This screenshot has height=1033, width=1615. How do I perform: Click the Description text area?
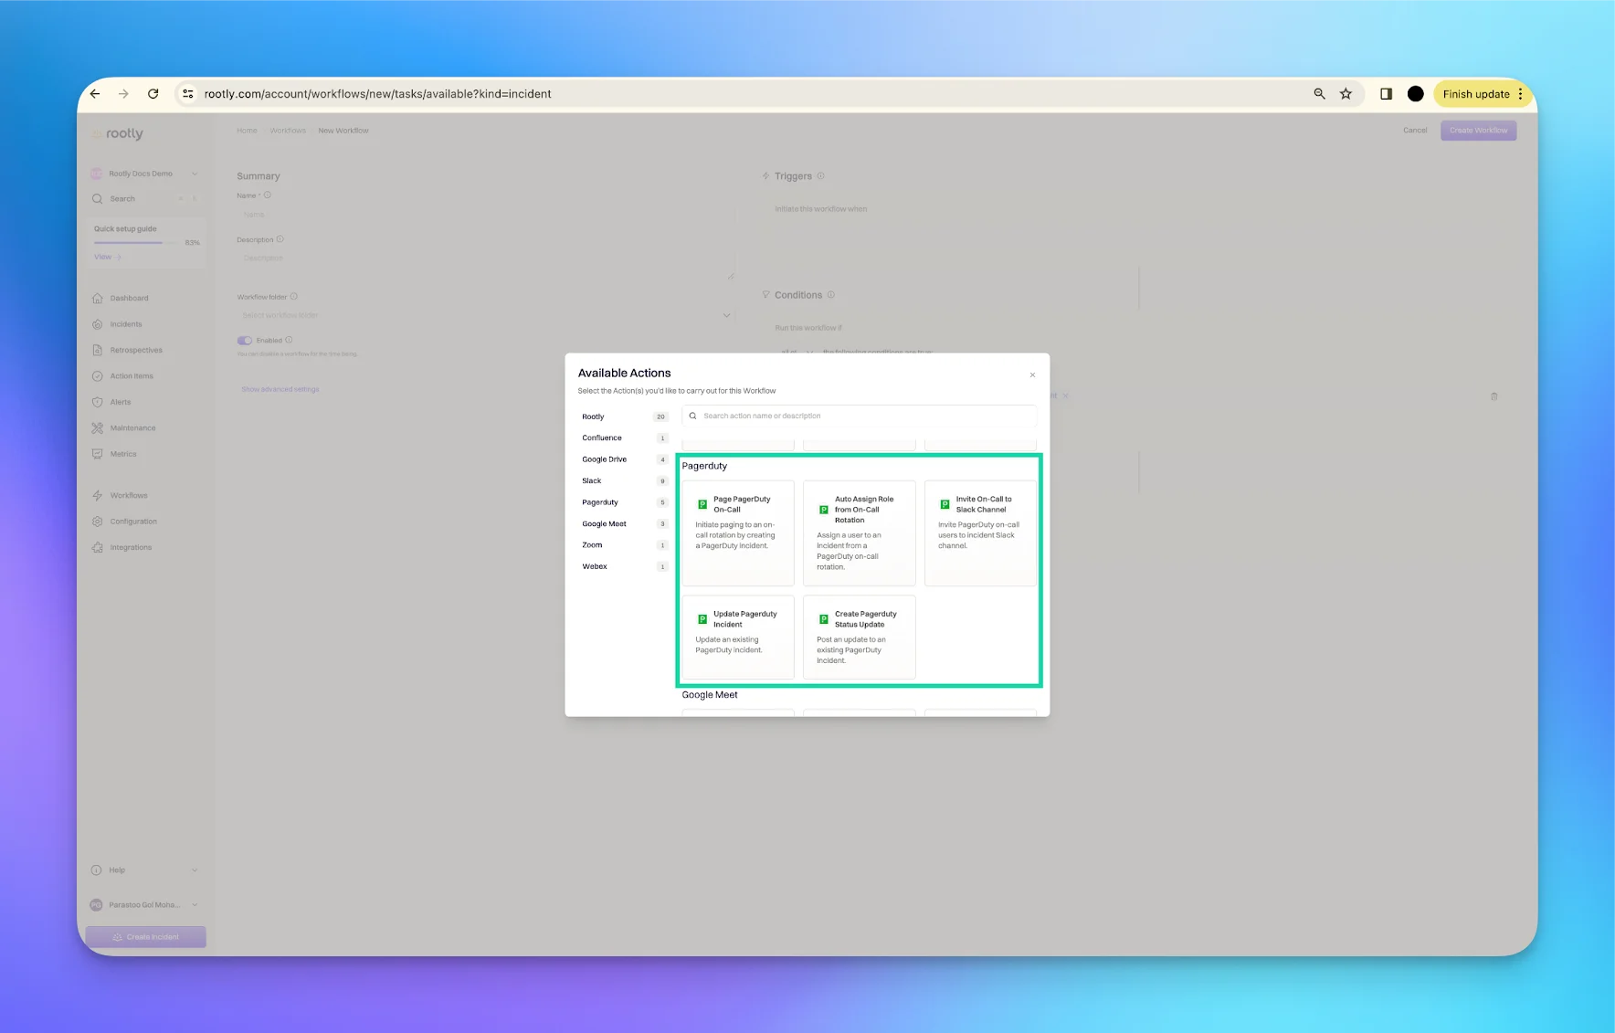click(485, 265)
